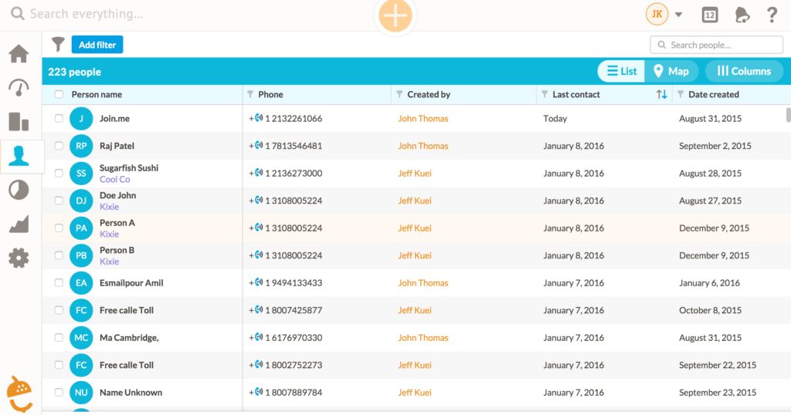The image size is (791, 415).
Task: Expand the JK user account dropdown arrow
Action: (678, 15)
